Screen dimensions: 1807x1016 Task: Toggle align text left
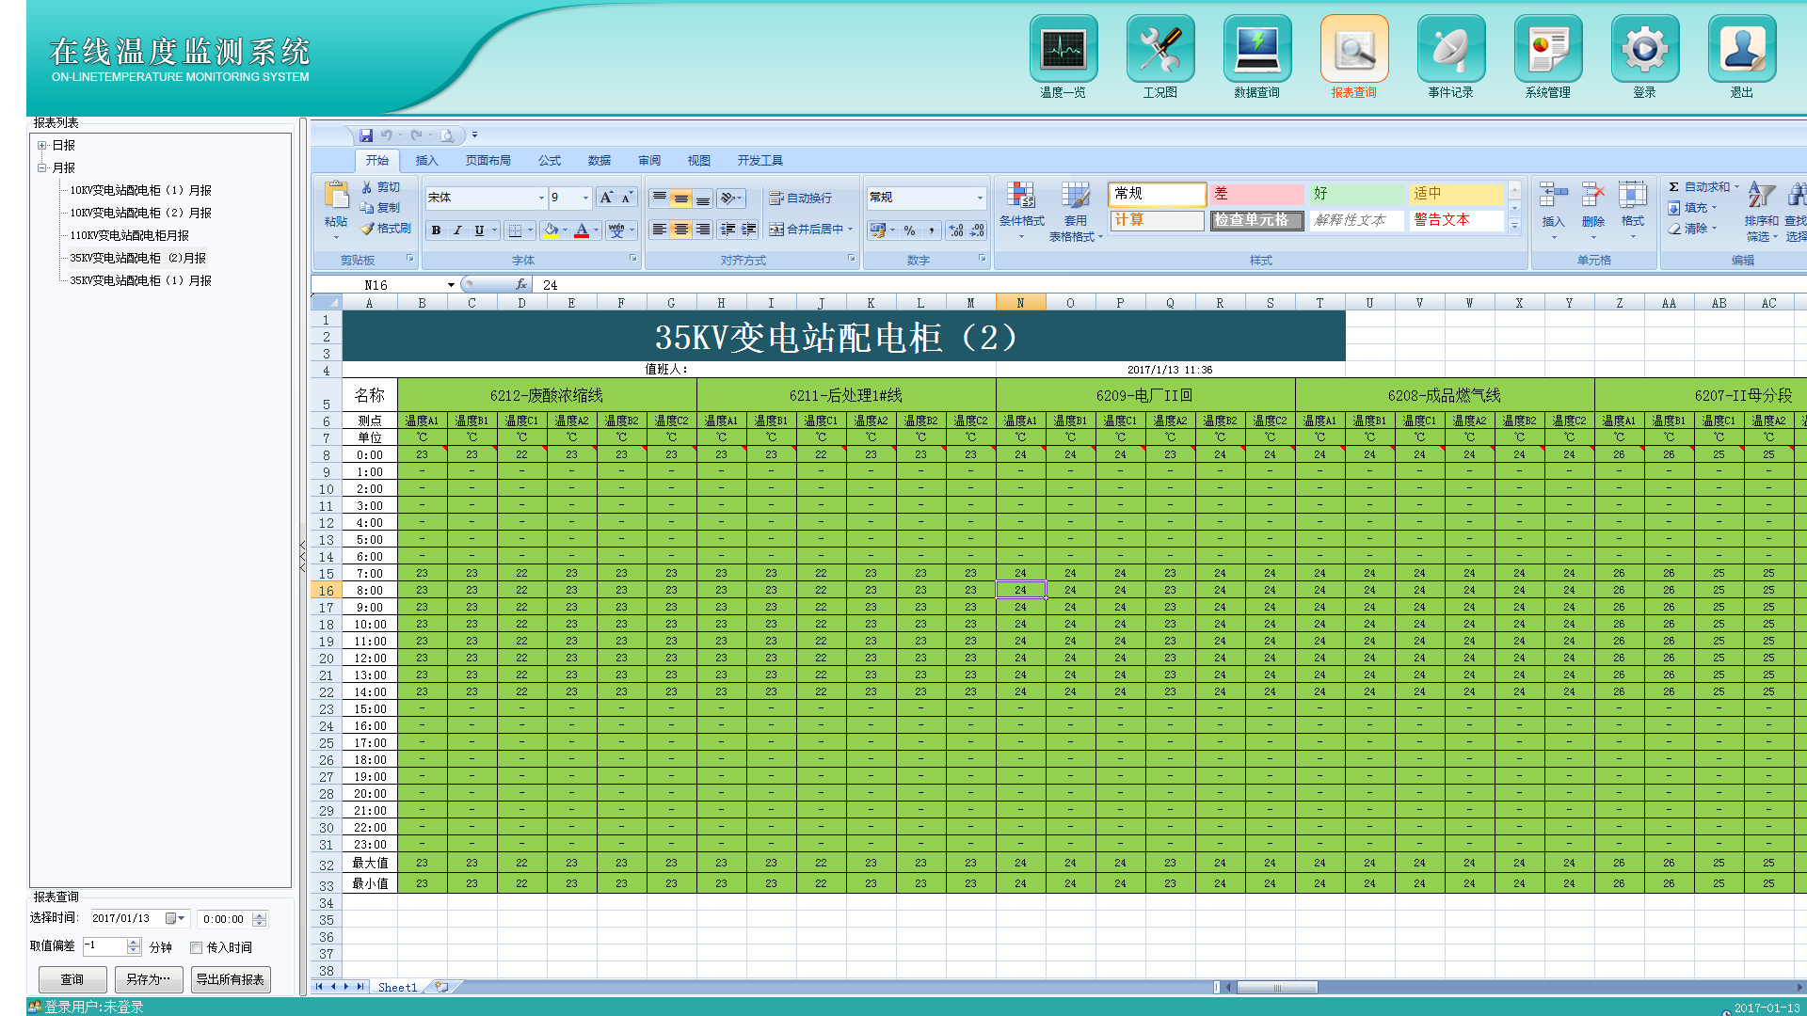click(x=659, y=230)
